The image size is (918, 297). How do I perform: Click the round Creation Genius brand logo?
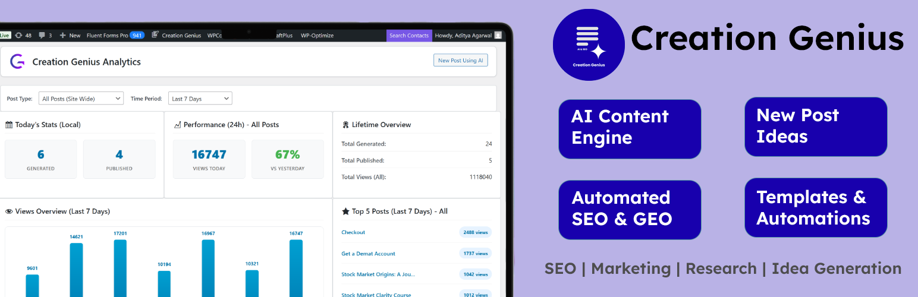589,45
